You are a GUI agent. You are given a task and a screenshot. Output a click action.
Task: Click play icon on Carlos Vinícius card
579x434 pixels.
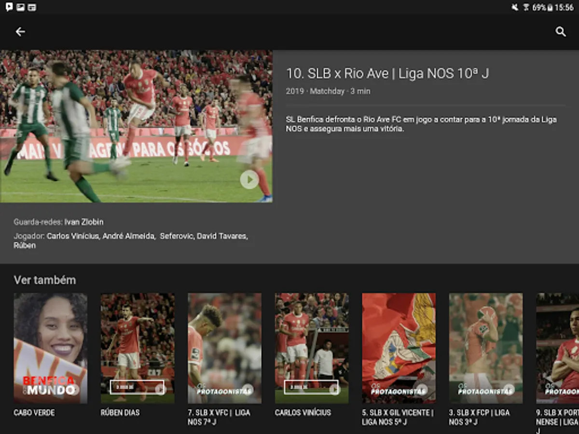(x=334, y=389)
